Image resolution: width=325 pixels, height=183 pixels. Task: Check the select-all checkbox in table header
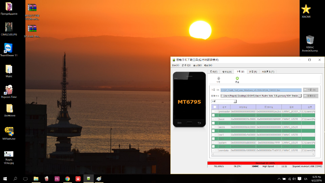tap(215, 107)
